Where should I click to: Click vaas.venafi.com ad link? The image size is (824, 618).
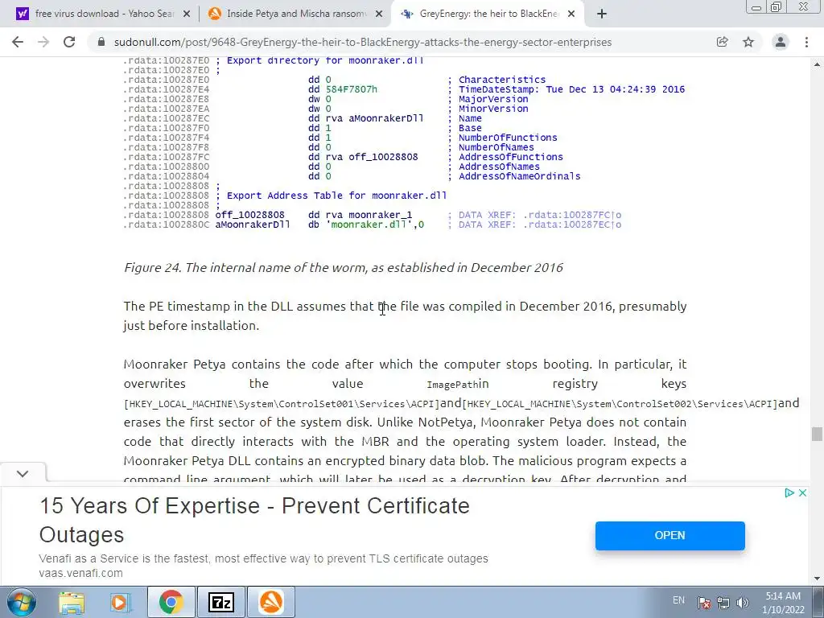click(81, 573)
